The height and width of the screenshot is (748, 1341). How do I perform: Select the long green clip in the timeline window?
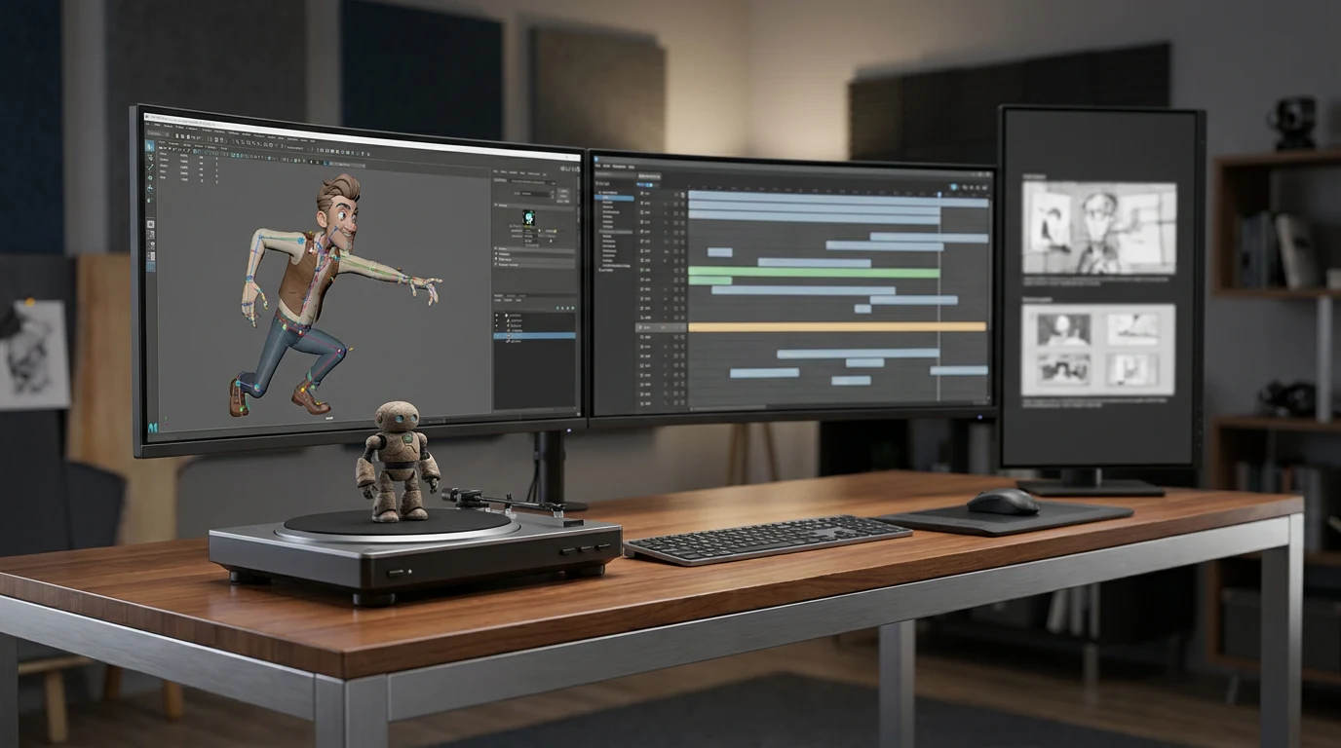pyautogui.click(x=814, y=272)
